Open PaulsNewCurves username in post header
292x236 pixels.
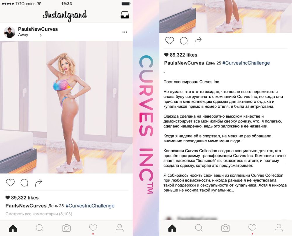click(38, 29)
